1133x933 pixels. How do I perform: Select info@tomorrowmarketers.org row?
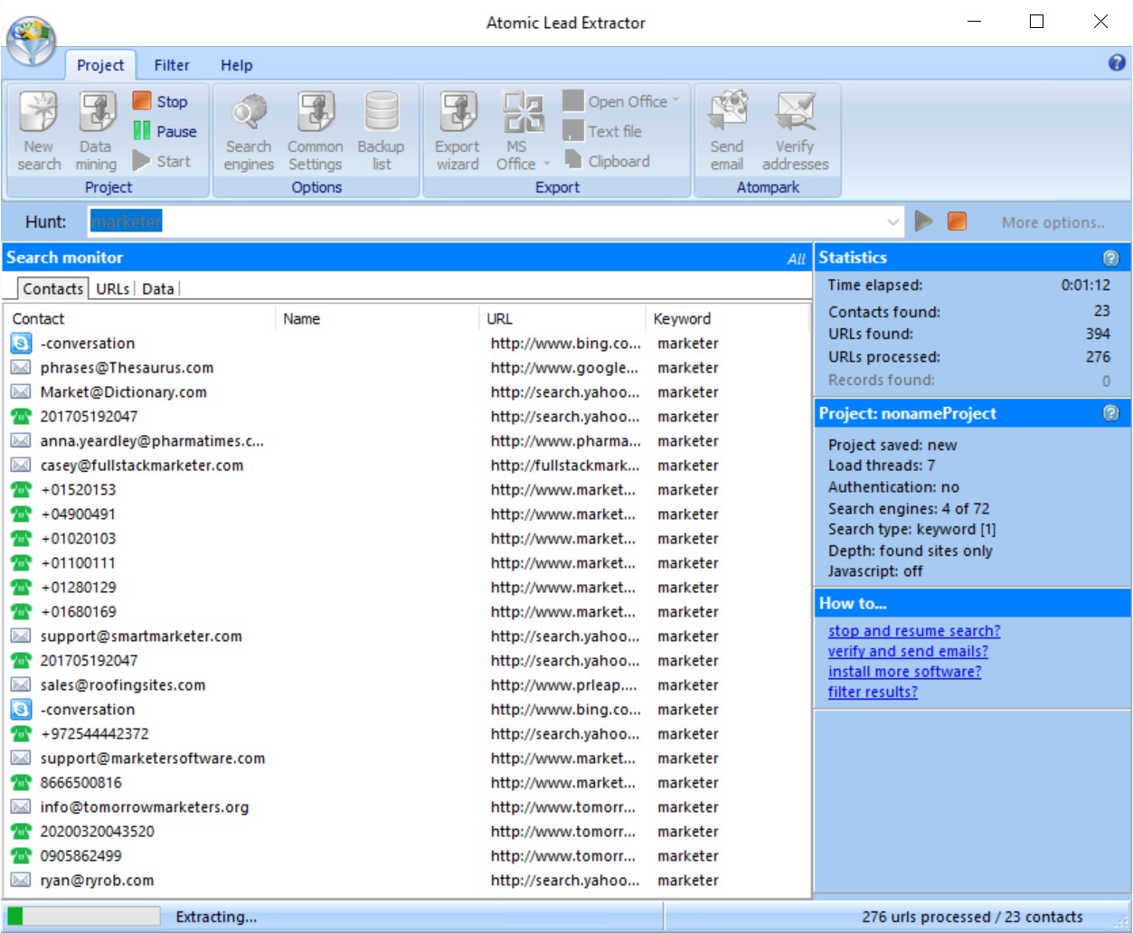coord(407,807)
